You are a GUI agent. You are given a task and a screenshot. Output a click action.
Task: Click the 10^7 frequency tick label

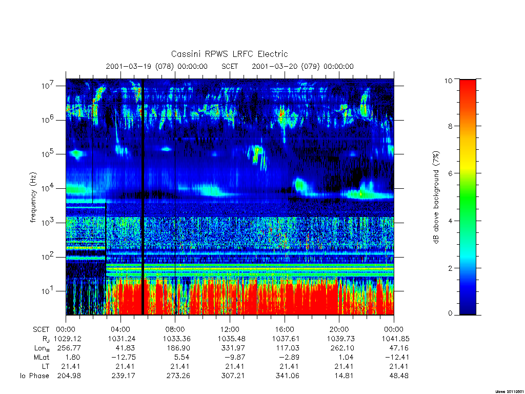[x=49, y=86]
